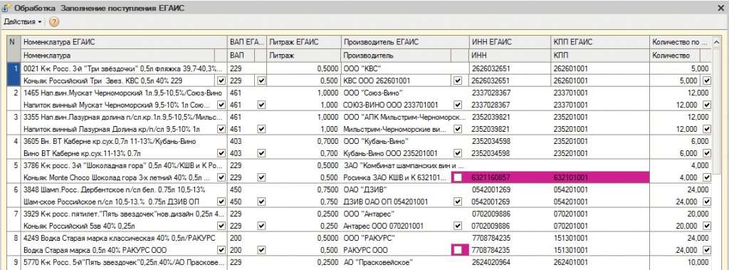Toggle ВАП checkbox in the Напиток винный Мускат Черноморский row
The height and width of the screenshot is (270, 729).
(x=261, y=105)
